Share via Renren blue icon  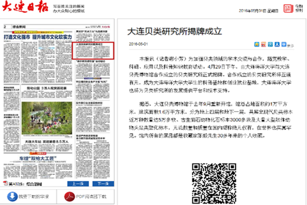pos(277,45)
